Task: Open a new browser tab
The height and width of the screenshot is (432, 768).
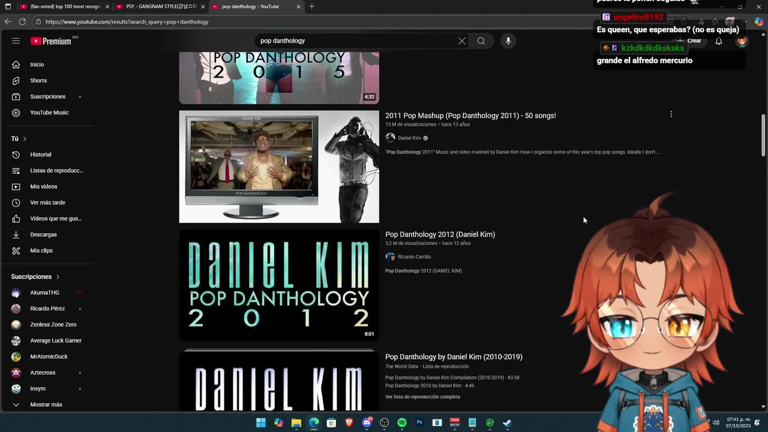Action: point(311,7)
